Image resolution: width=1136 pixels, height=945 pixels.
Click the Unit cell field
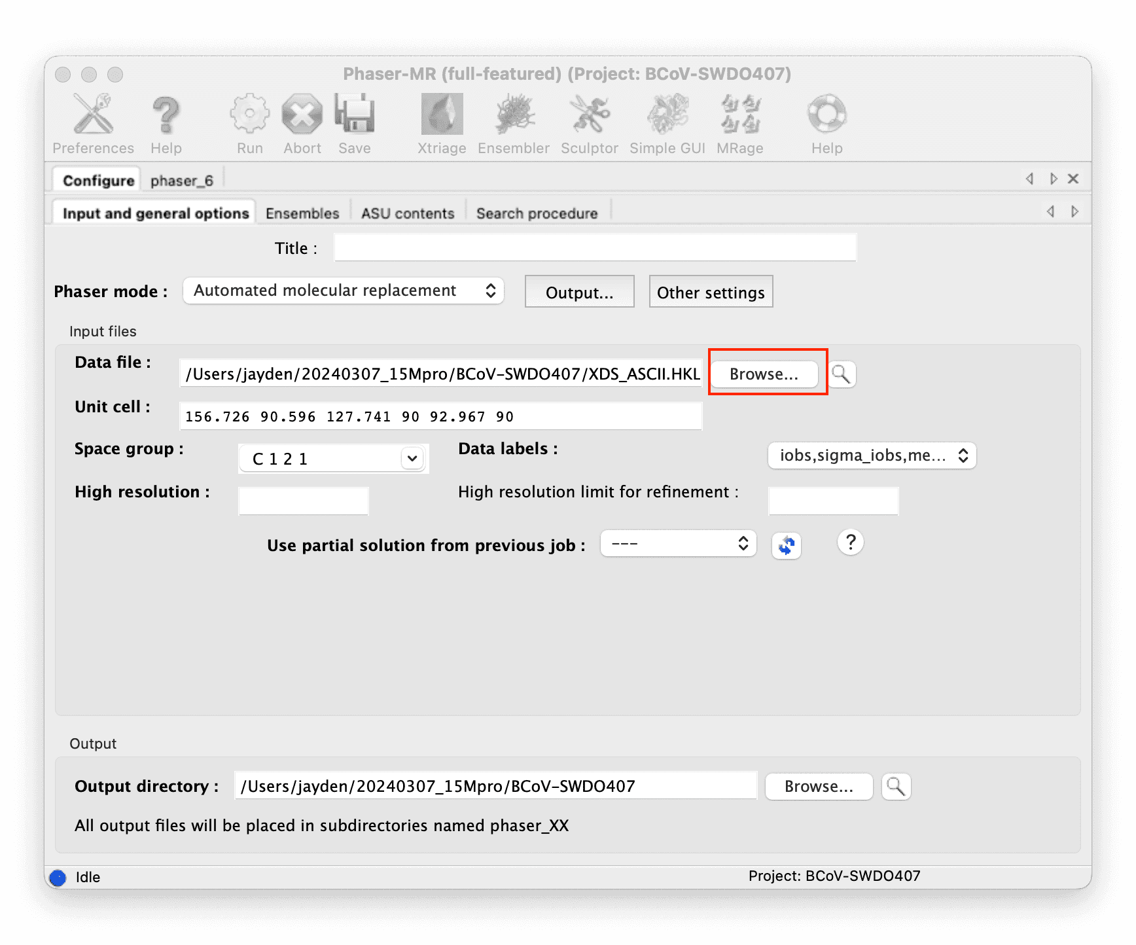tap(441, 416)
